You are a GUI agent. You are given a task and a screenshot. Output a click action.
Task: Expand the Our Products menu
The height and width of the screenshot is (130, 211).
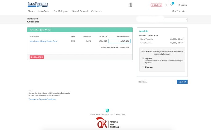180,11
